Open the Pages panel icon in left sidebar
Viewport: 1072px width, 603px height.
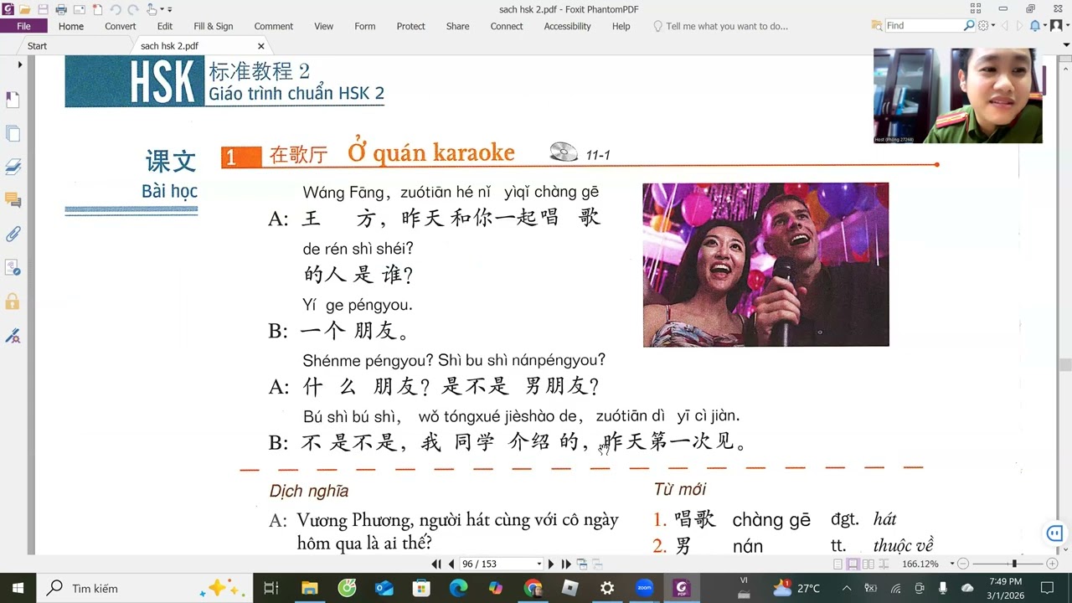tap(13, 133)
